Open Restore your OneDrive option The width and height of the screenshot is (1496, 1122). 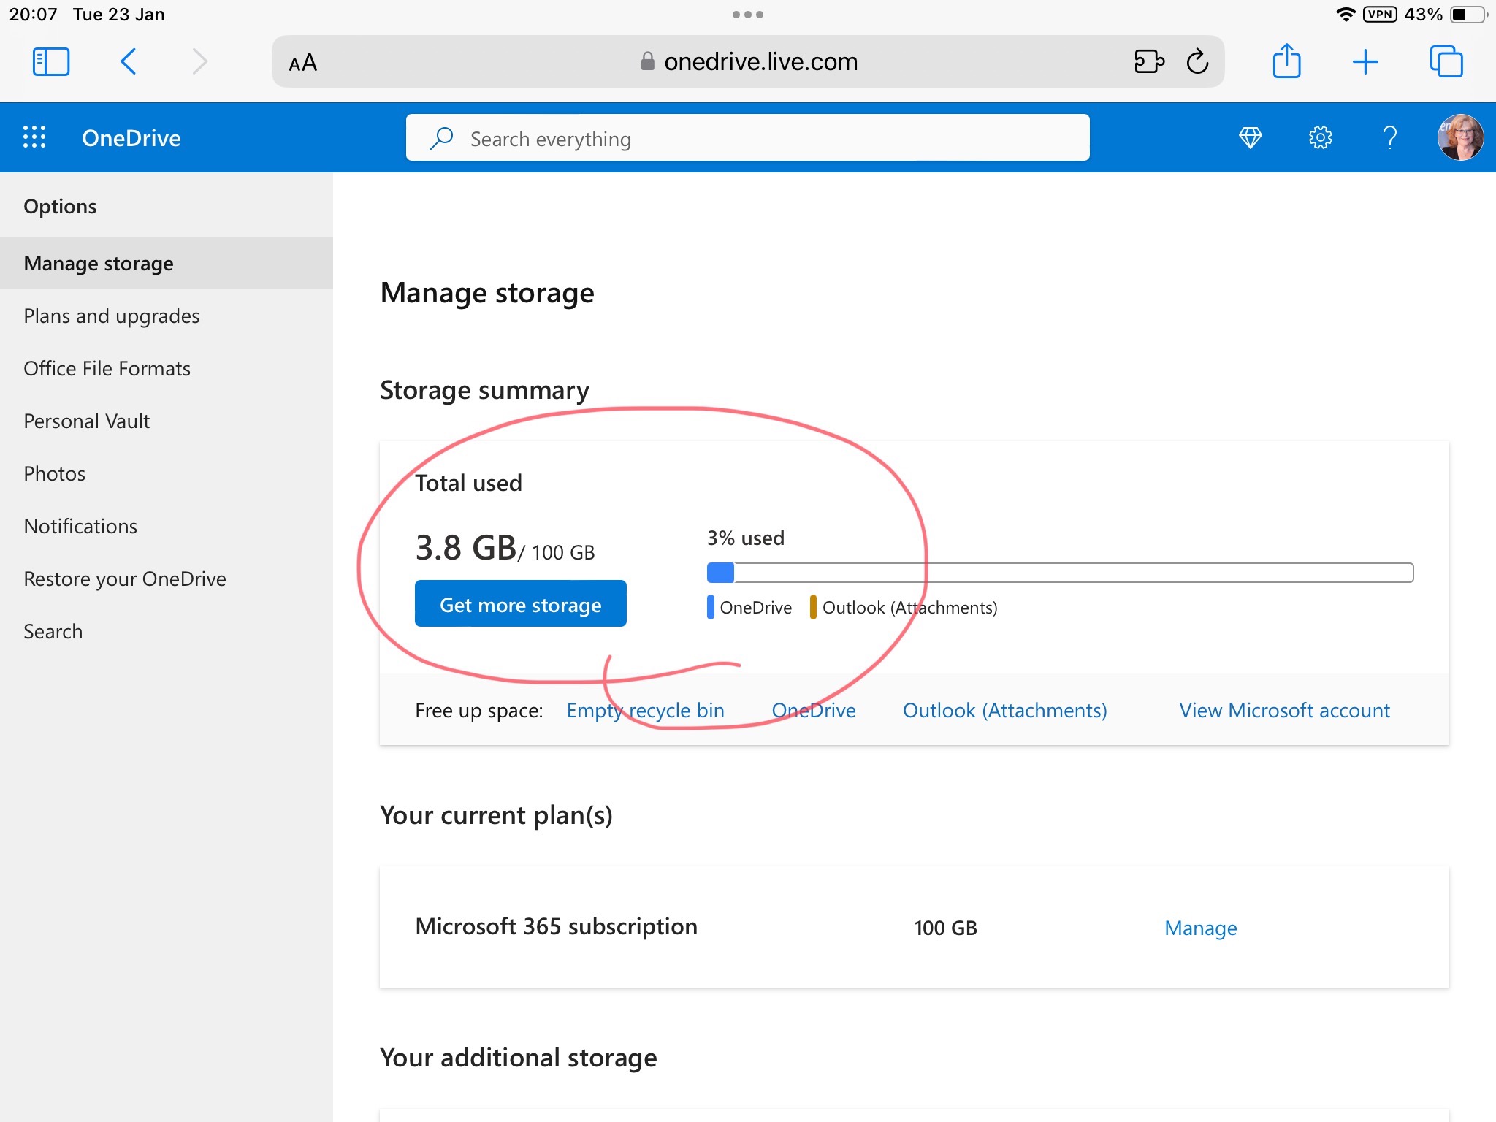167,579
